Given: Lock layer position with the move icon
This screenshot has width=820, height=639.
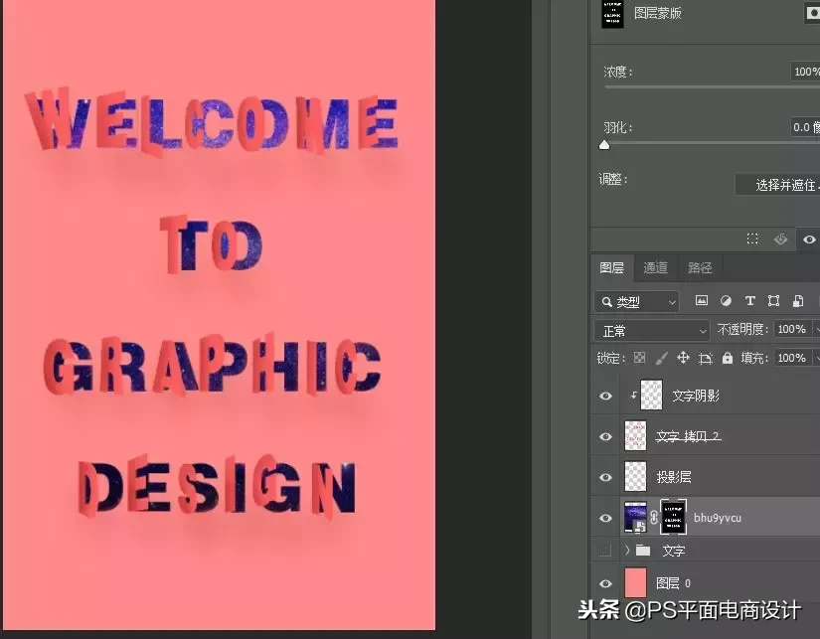Looking at the screenshot, I should pyautogui.click(x=683, y=358).
